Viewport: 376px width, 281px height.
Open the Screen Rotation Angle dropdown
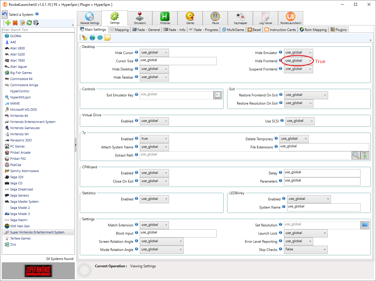162,241
